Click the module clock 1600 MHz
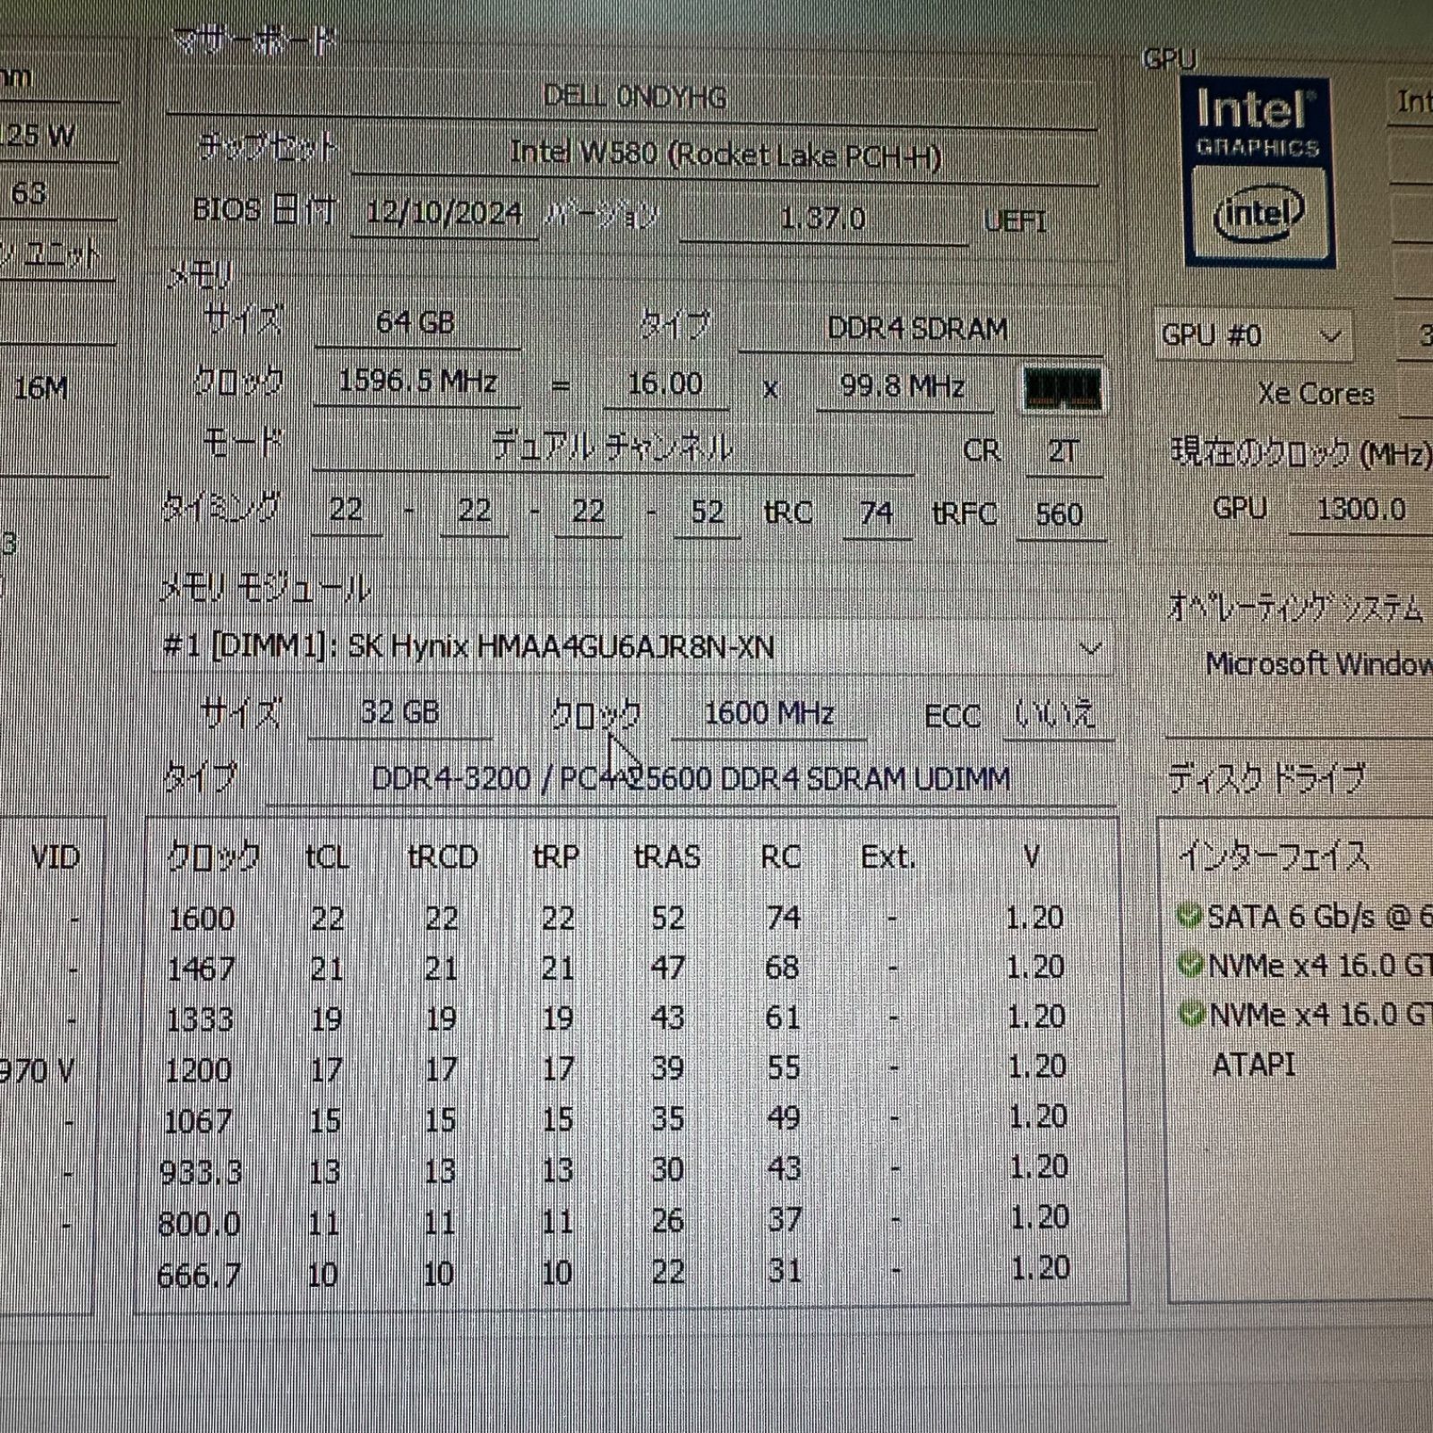 tap(768, 714)
